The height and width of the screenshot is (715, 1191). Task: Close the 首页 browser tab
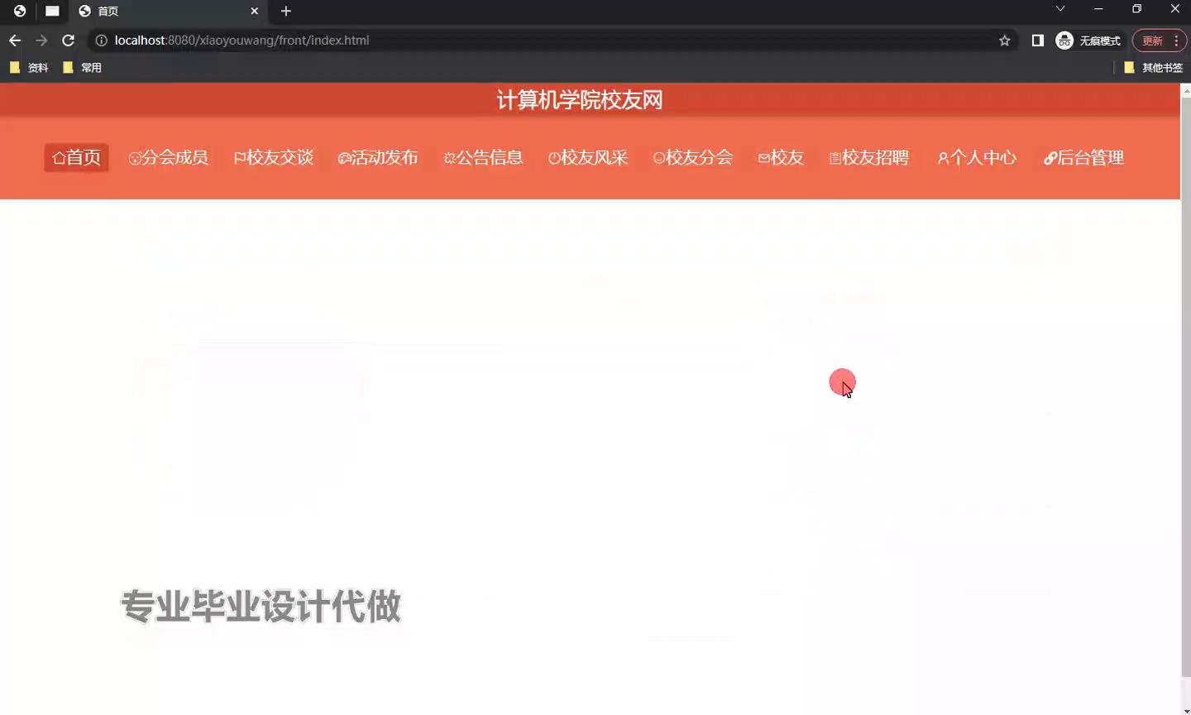click(x=254, y=11)
